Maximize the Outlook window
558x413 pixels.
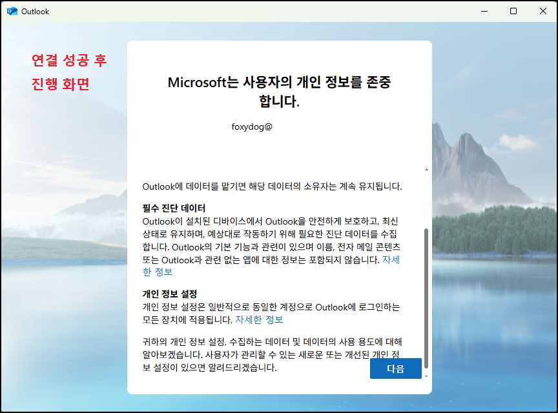pos(513,12)
